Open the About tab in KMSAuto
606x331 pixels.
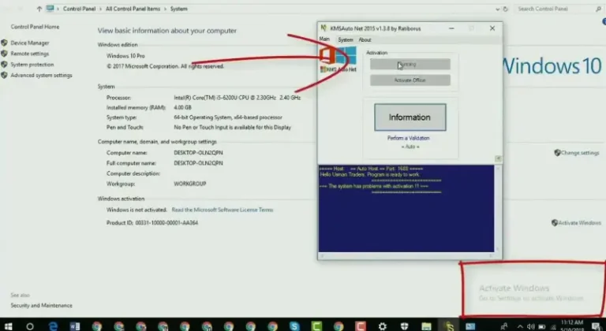point(365,39)
